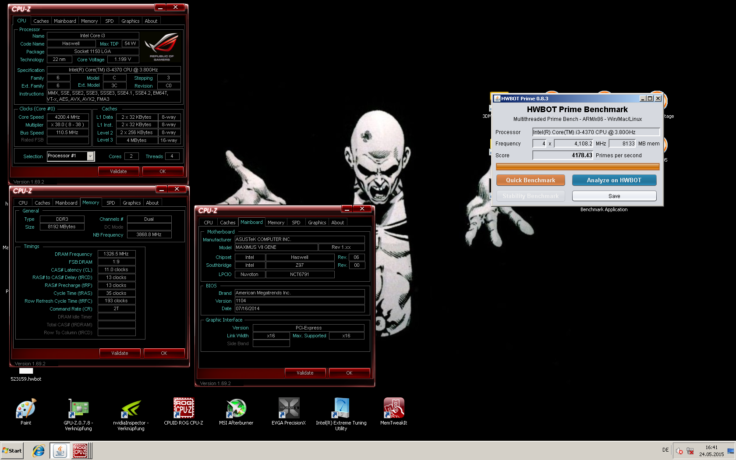Click the Score field showing 4178.43
The height and width of the screenshot is (460, 736).
[563, 155]
